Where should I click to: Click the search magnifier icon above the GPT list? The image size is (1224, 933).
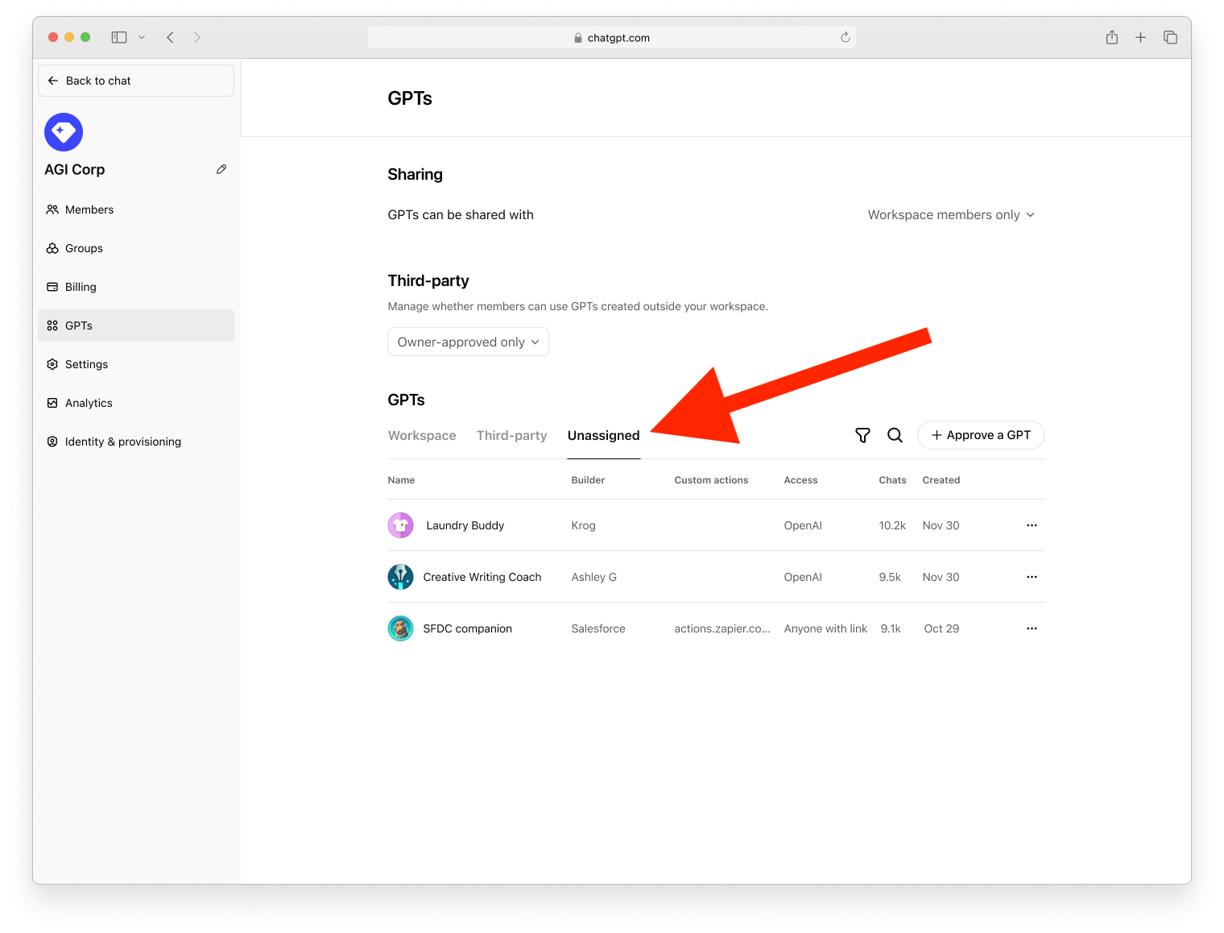(x=895, y=435)
